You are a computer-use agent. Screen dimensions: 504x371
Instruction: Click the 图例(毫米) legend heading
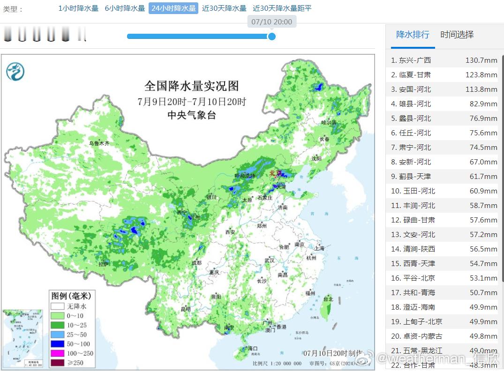71,296
